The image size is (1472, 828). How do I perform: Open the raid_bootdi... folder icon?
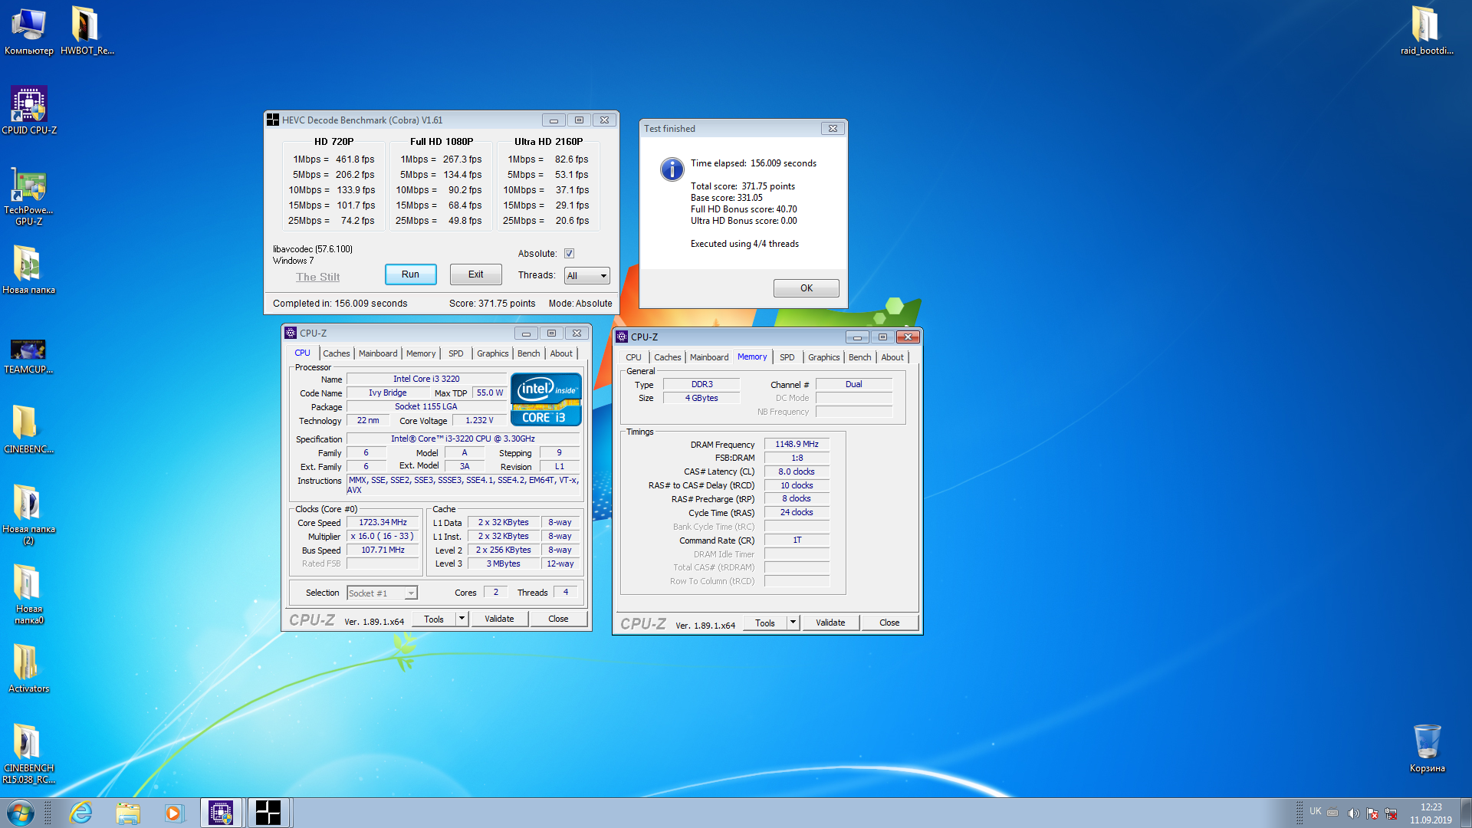[x=1427, y=31]
